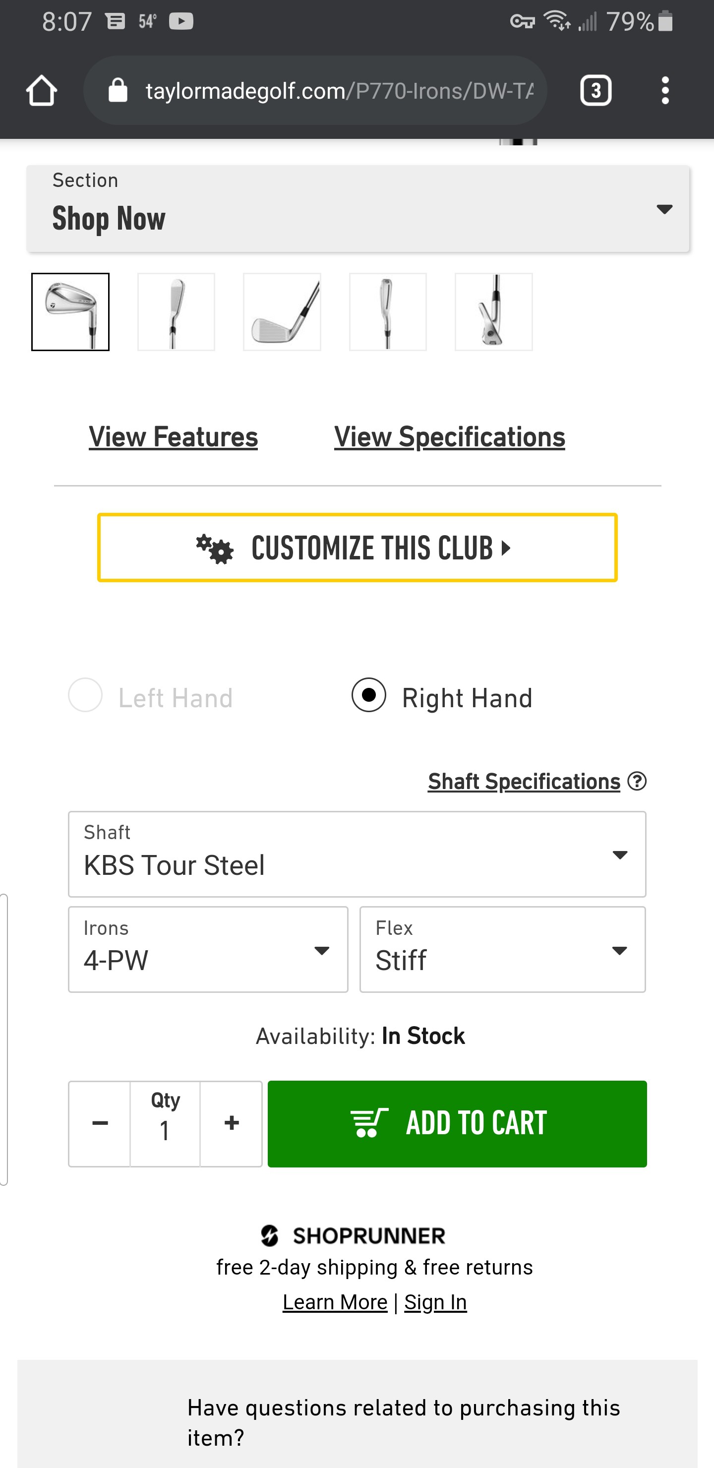Open the browser tab switcher showing 3
The width and height of the screenshot is (714, 1468).
tap(595, 91)
